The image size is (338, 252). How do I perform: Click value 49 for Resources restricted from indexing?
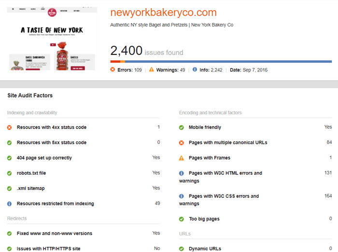point(157,203)
